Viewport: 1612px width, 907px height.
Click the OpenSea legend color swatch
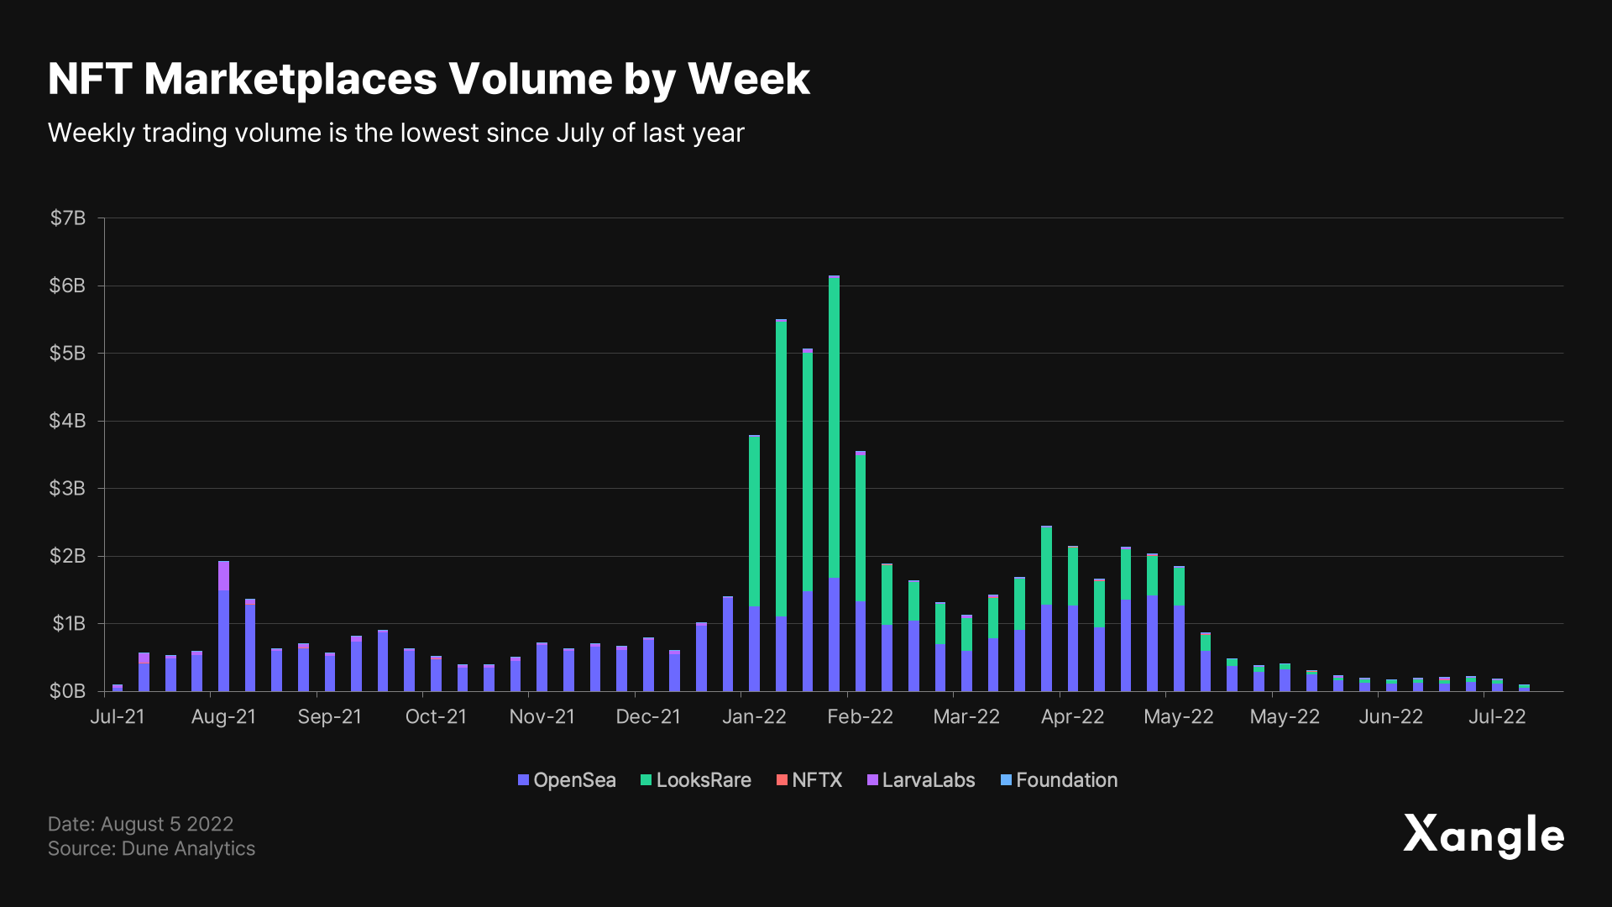(523, 780)
